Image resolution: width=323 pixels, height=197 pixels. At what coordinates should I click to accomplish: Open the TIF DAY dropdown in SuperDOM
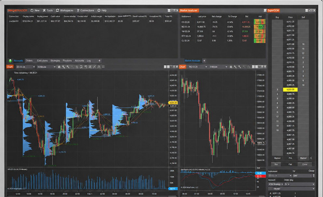303,176
